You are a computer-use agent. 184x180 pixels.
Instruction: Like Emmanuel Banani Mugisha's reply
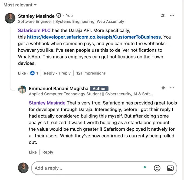(x=33, y=152)
